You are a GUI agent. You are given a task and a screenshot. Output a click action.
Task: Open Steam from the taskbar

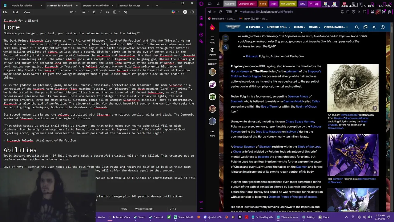coord(140,217)
